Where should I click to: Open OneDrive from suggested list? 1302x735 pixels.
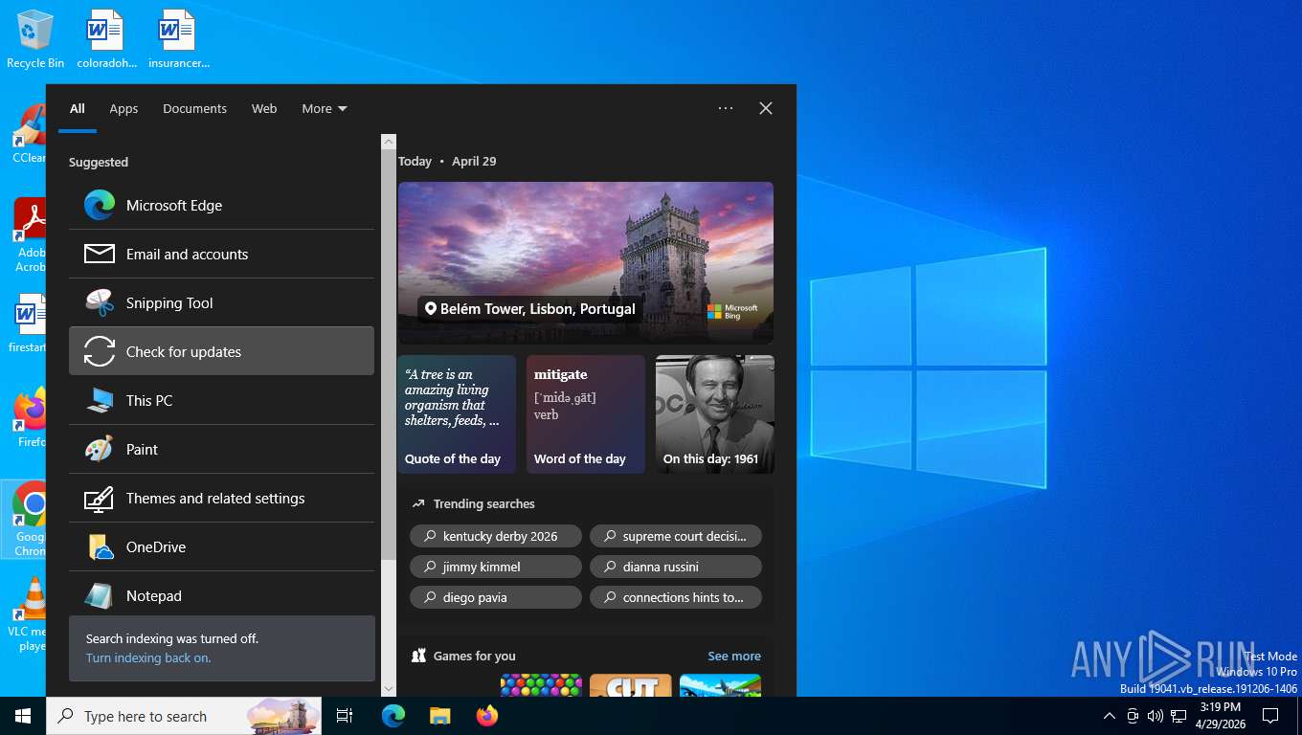click(x=221, y=546)
